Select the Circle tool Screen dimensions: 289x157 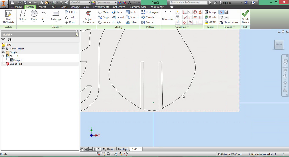tap(34, 16)
